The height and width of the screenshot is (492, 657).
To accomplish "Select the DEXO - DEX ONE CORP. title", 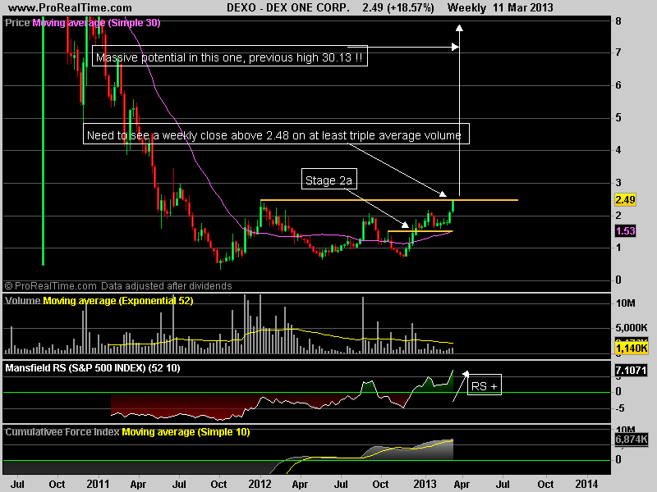I will point(288,7).
